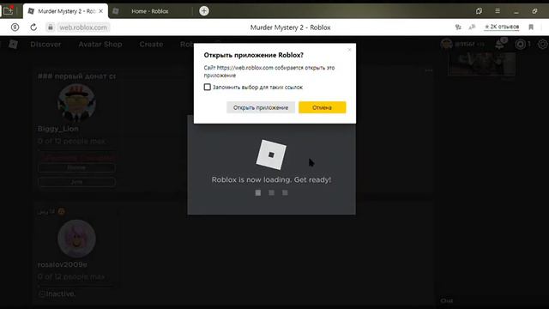The height and width of the screenshot is (309, 549).
Task: Click the Murder Mystery 2 - Roblox page title
Action: (290, 27)
